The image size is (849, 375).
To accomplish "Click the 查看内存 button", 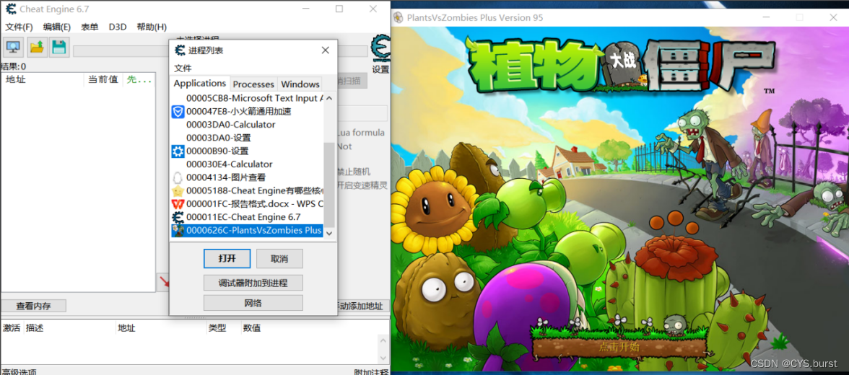I will 33,306.
